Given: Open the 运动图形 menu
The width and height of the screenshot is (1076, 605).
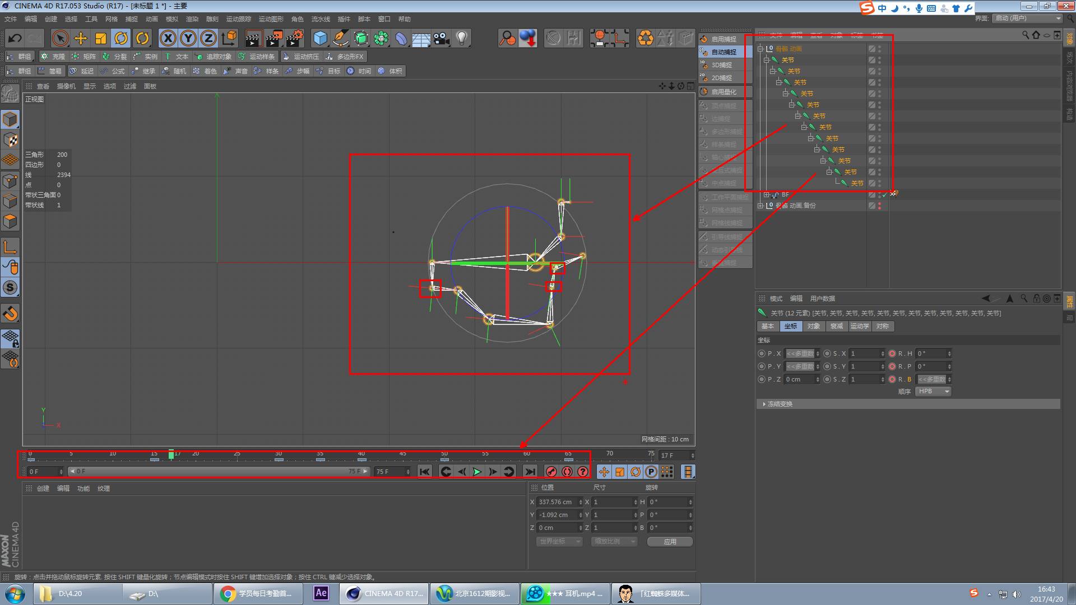Looking at the screenshot, I should (271, 19).
